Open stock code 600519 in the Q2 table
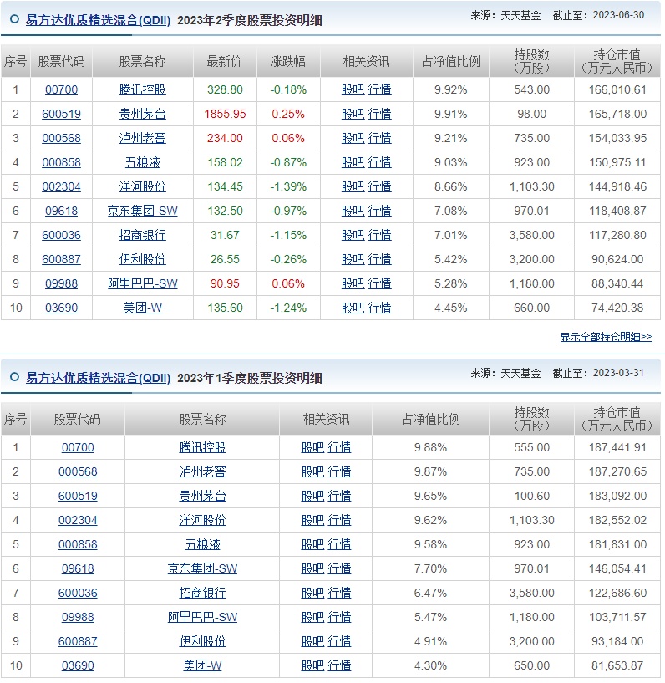Screen dimensions: 665x683 coord(61,115)
